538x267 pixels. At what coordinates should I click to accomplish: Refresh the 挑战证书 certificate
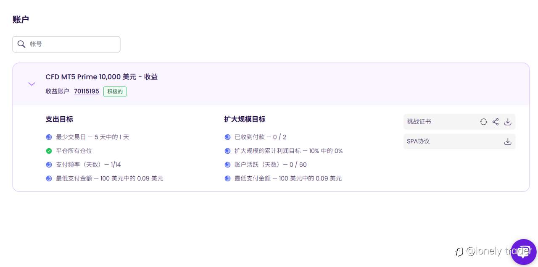[x=483, y=122]
